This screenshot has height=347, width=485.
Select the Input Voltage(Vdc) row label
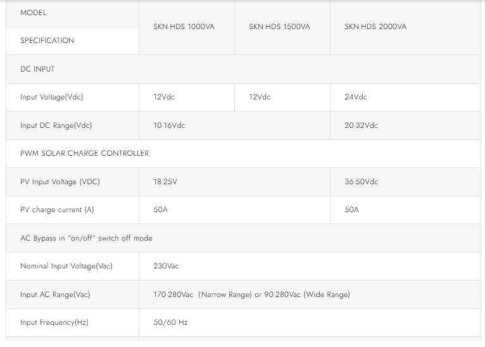pos(51,97)
